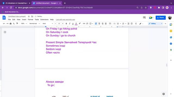Decrease paragraph indent
This screenshot has height=97, width=174.
128,23
